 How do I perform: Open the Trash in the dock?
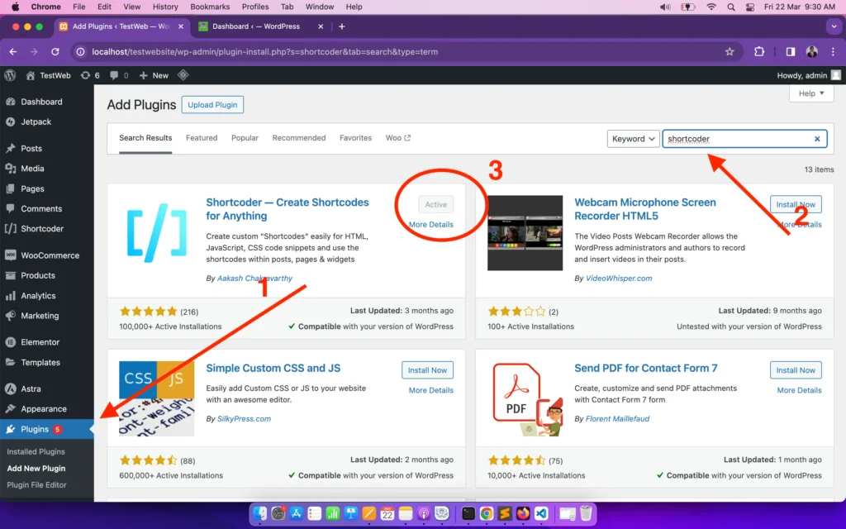click(586, 513)
